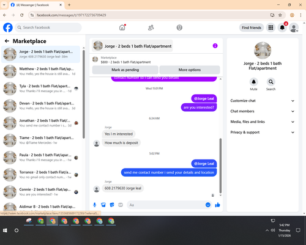Search in conversation with the magnifier icon
This screenshot has width=306, height=245.
tap(271, 82)
